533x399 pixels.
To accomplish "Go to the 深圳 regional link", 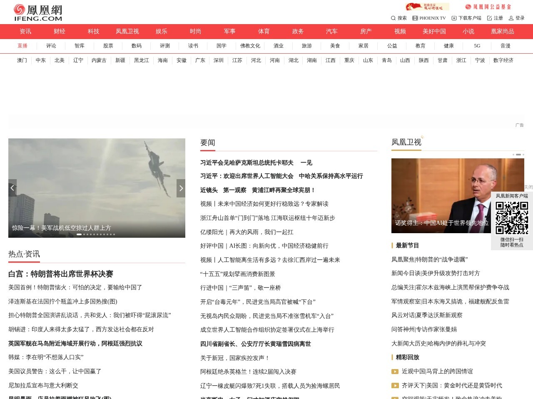I will (219, 60).
